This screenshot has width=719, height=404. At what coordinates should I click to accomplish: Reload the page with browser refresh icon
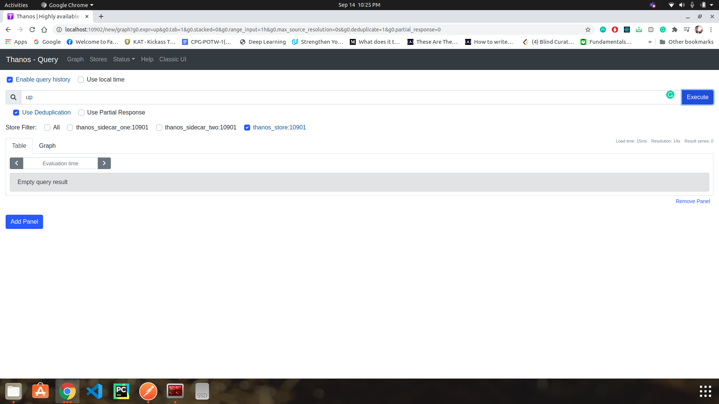pyautogui.click(x=32, y=30)
